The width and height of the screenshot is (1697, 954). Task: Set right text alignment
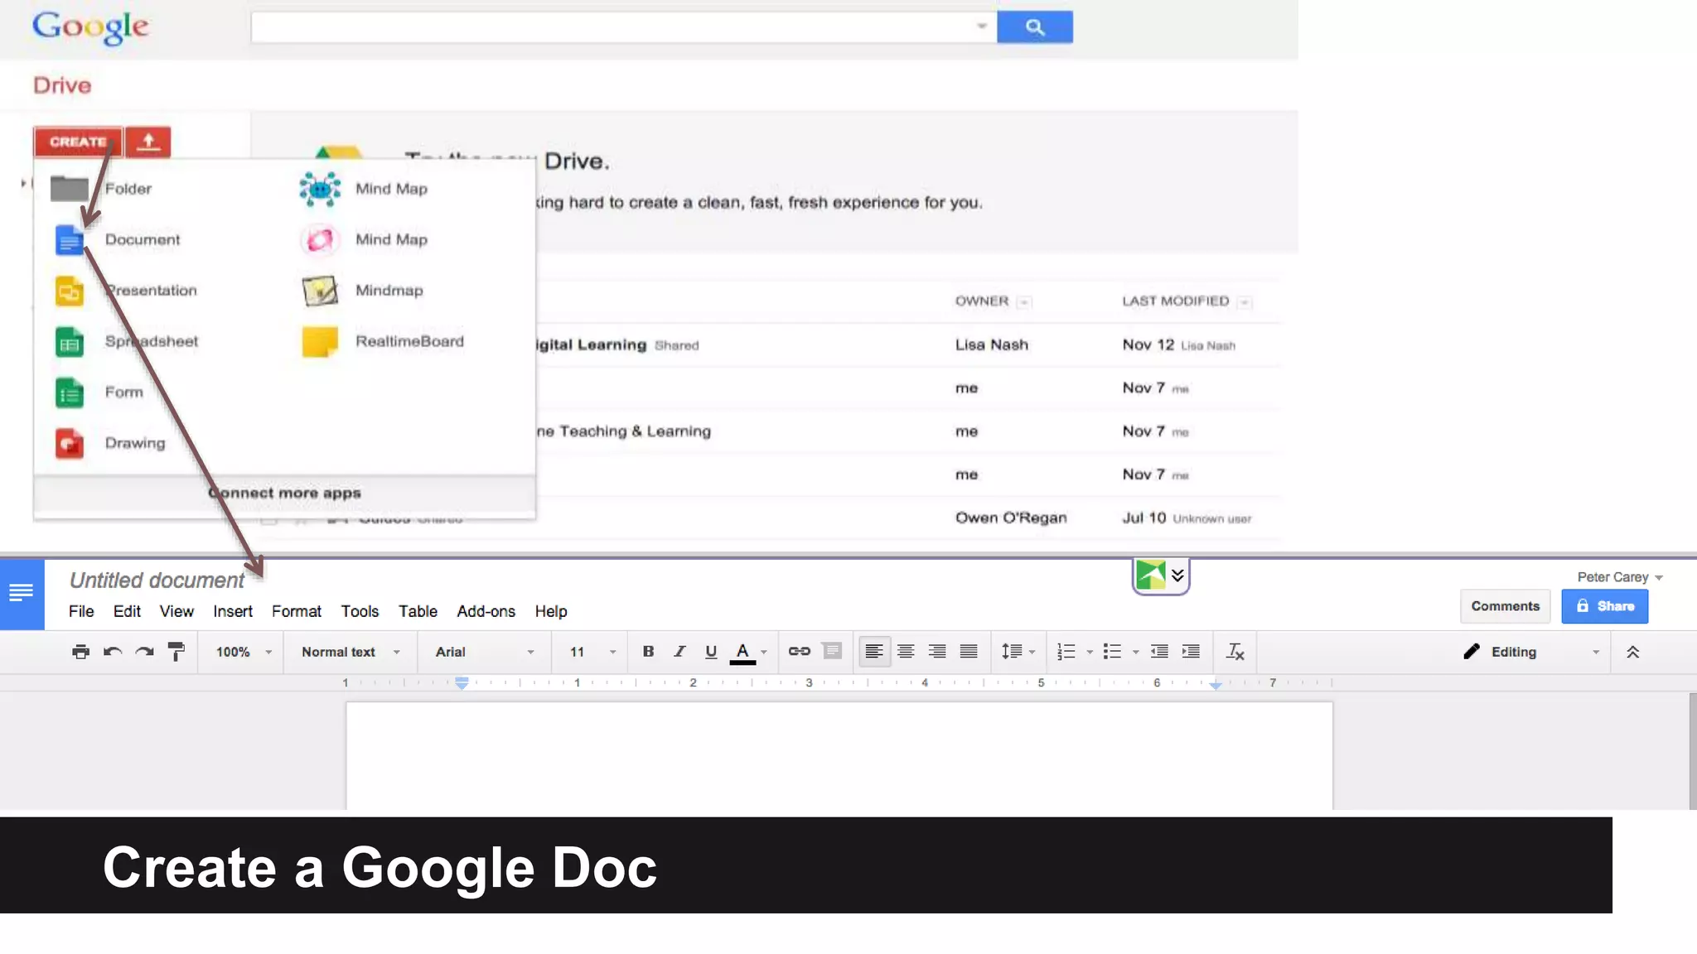(937, 652)
